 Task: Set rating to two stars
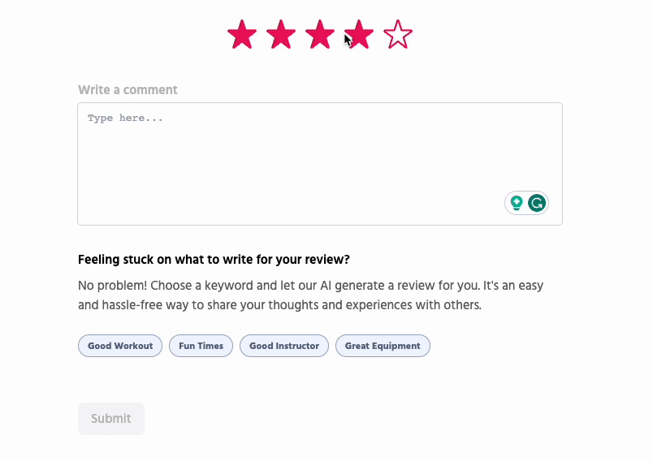(280, 36)
